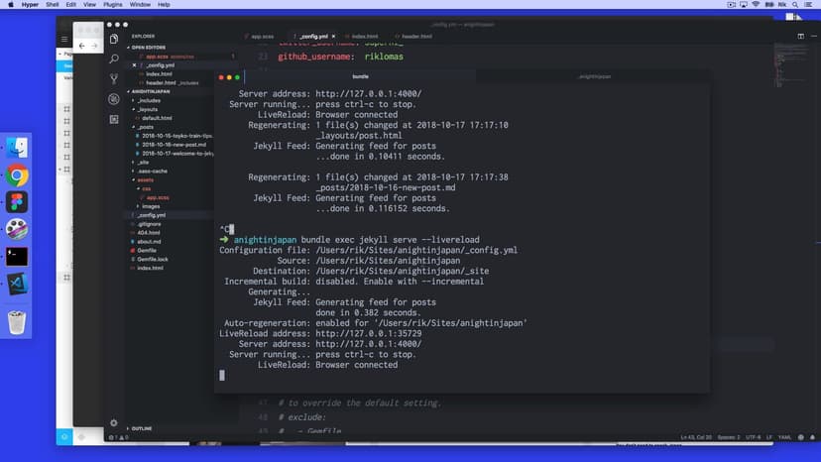Launch Google Chrome from the Dock
The image size is (821, 462).
[17, 176]
